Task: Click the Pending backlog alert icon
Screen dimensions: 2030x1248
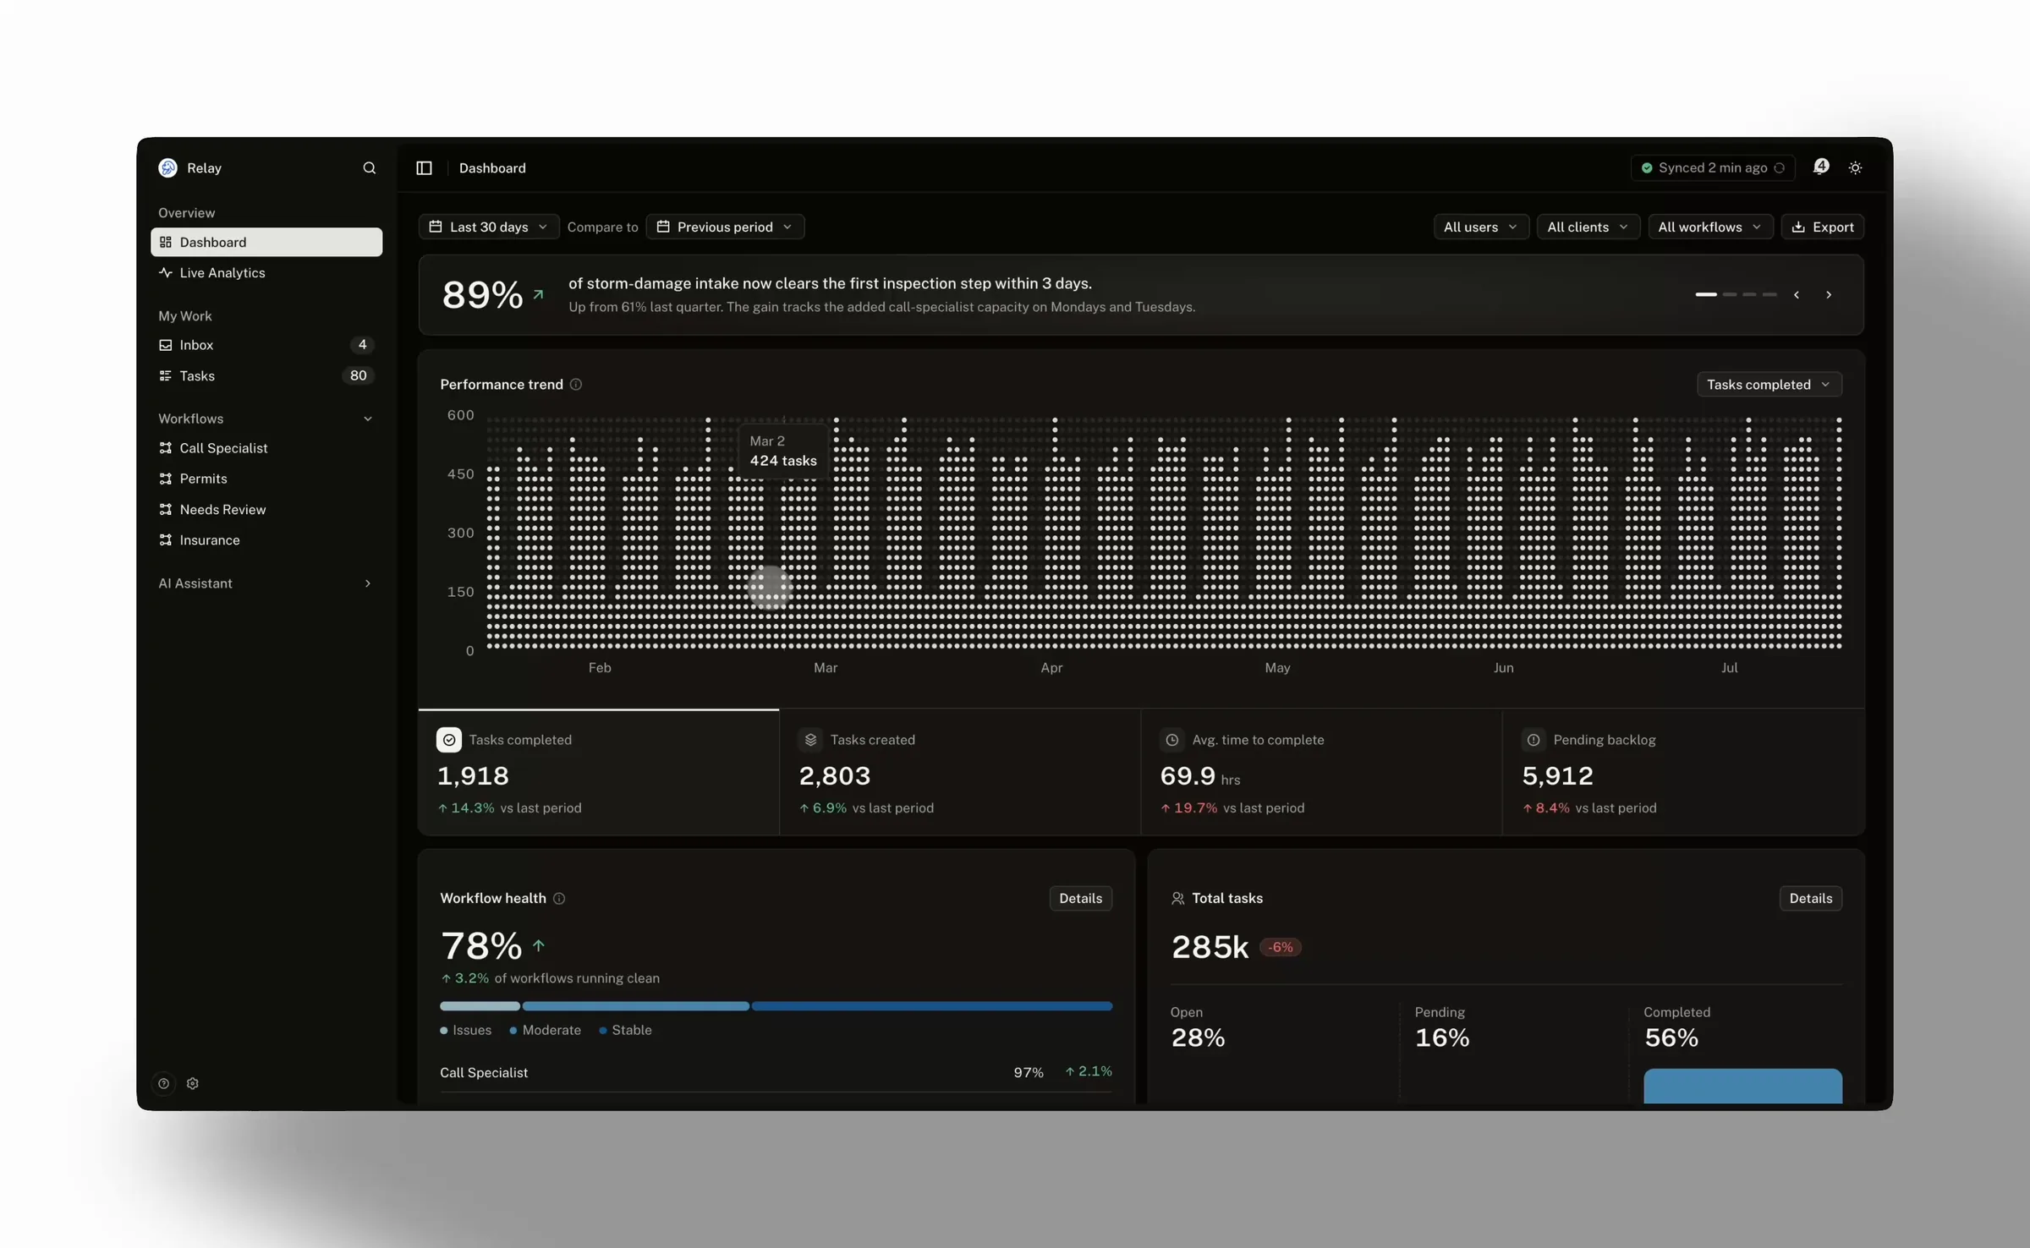Action: click(1533, 740)
